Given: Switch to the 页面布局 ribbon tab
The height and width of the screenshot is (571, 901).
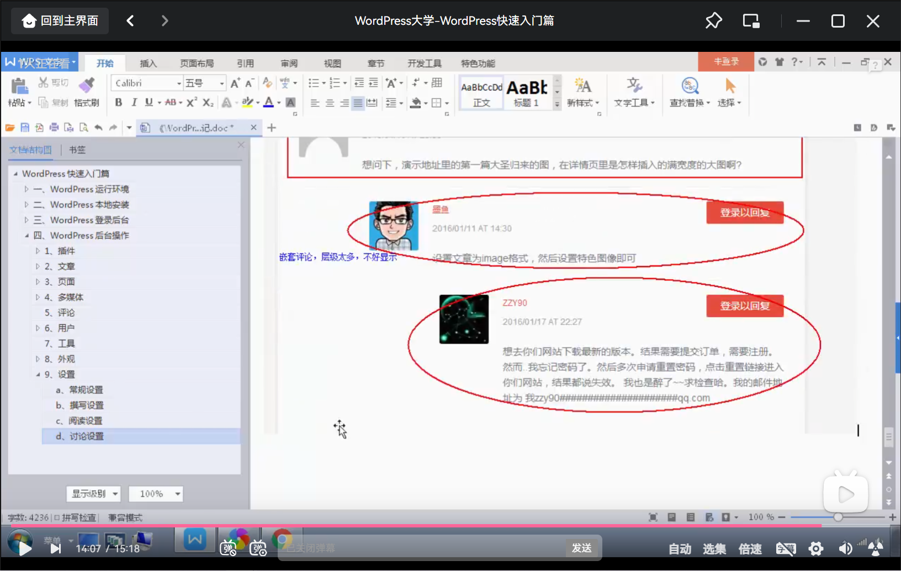Looking at the screenshot, I should click(x=197, y=63).
